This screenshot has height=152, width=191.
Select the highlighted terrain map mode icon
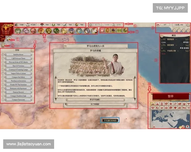pyautogui.click(x=153, y=104)
